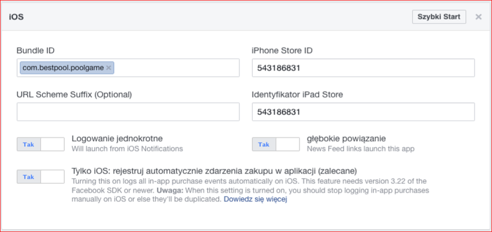Click empty area of Bundle ID field

click(x=176, y=68)
